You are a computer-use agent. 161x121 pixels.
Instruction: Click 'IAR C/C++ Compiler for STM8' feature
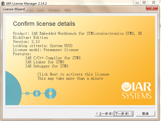[x=53, y=58]
